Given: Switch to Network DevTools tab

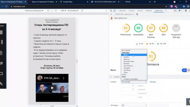Looking at the screenshot, I should (149, 11).
